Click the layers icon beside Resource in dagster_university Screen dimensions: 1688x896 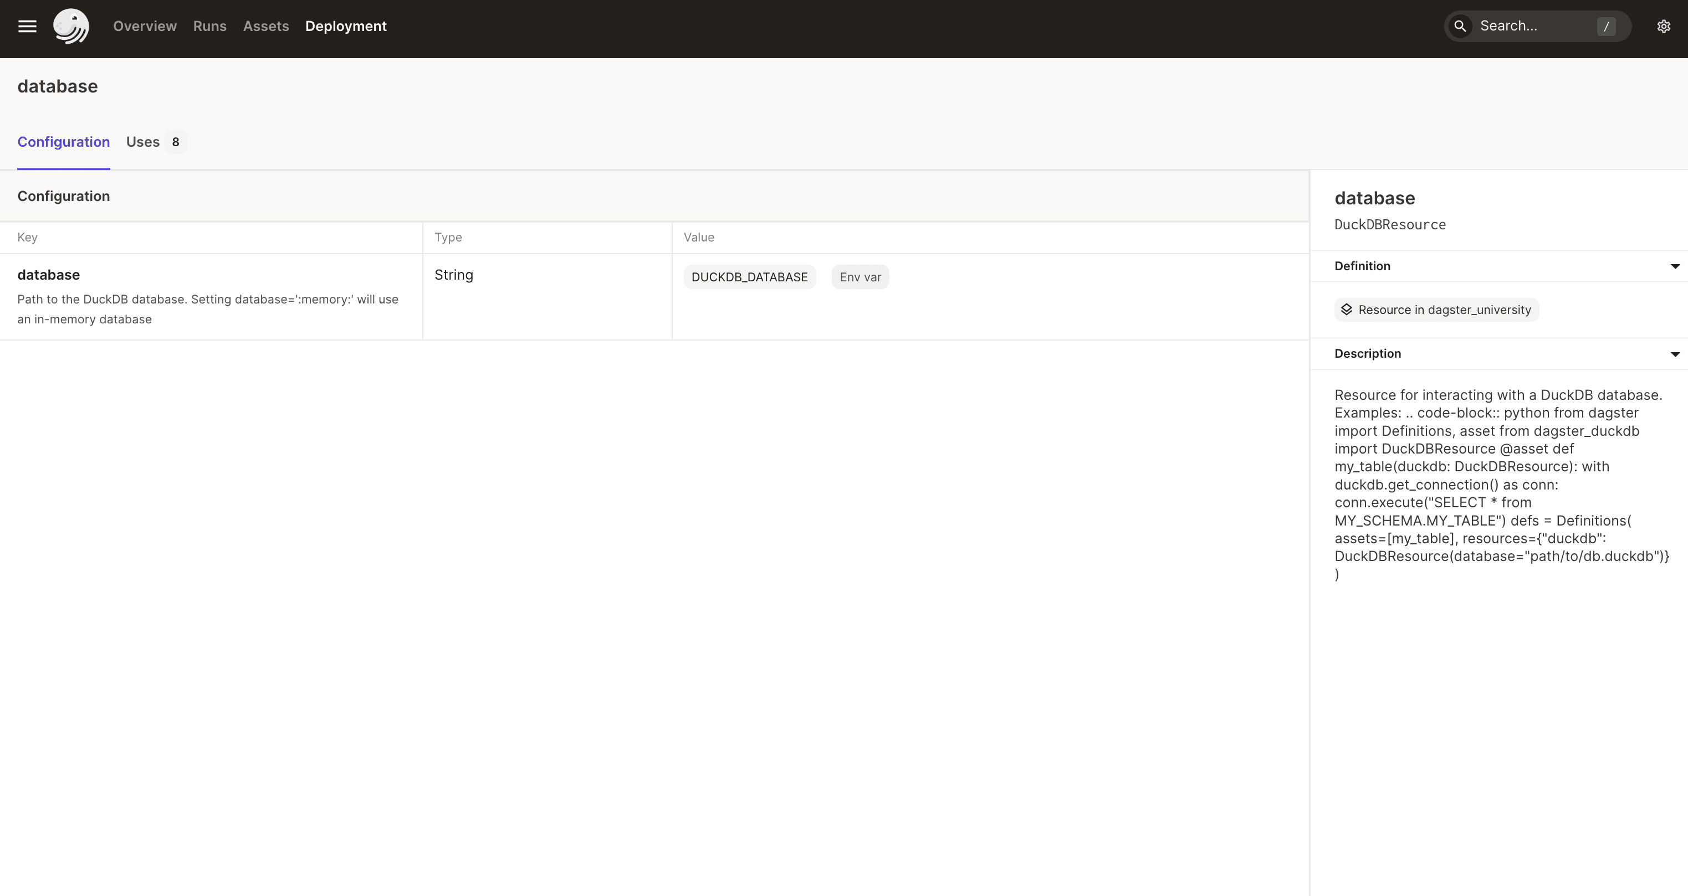coord(1348,309)
